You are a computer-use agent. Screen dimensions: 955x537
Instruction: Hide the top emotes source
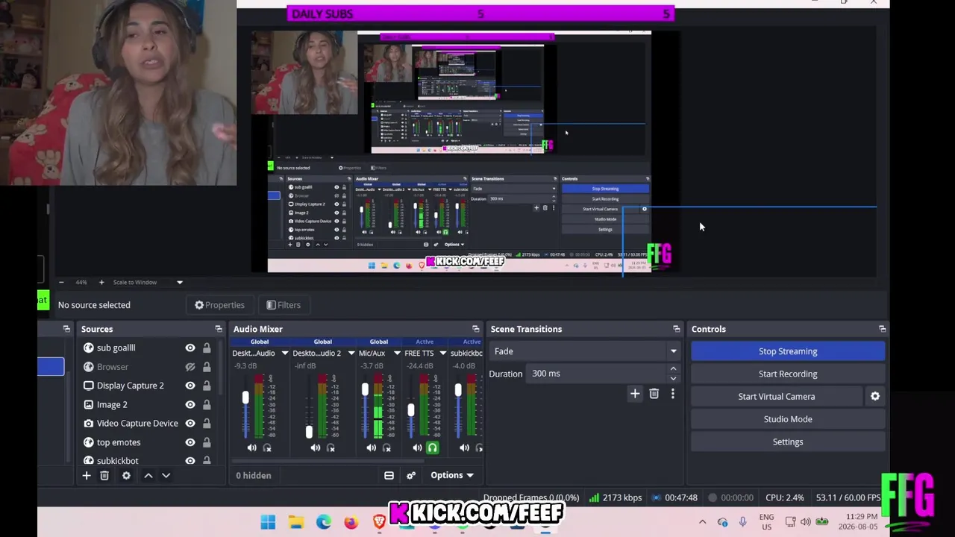point(190,442)
